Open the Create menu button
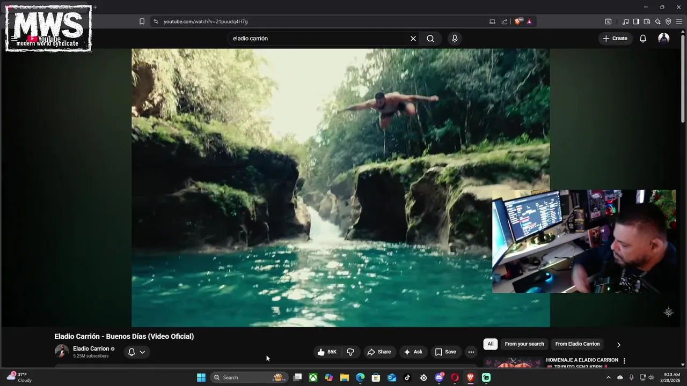The height and width of the screenshot is (386, 687). [x=615, y=39]
